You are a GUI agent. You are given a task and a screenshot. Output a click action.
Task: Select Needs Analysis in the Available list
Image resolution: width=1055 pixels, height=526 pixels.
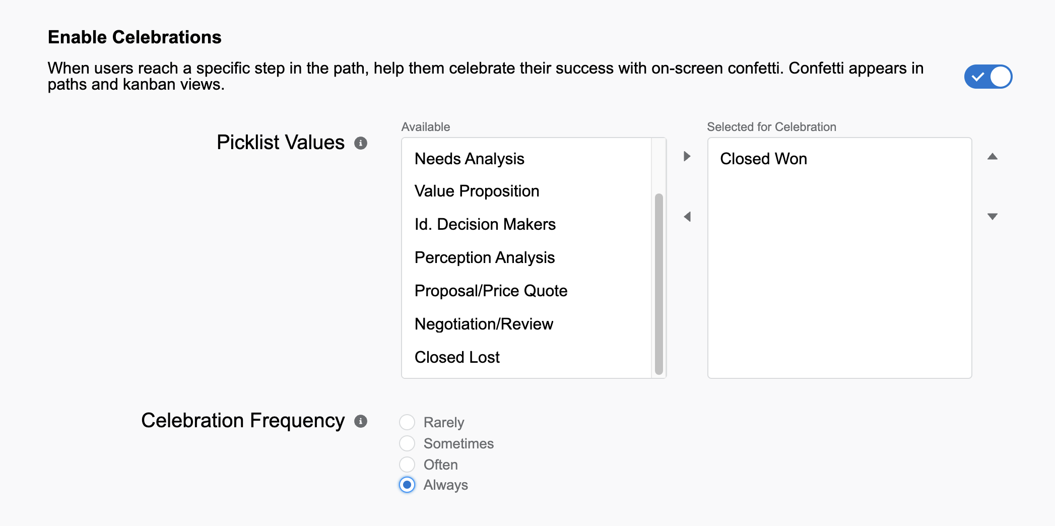469,159
